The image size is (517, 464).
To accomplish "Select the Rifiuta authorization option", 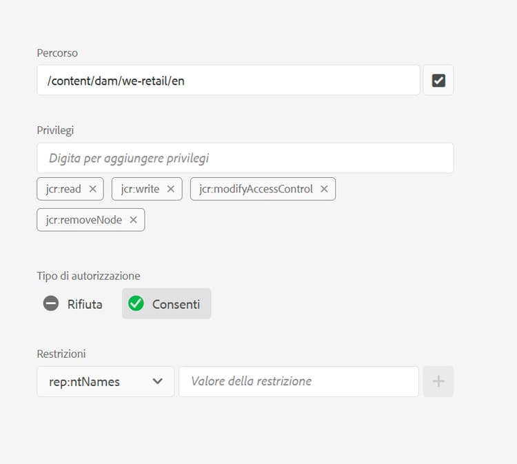I will coord(84,304).
